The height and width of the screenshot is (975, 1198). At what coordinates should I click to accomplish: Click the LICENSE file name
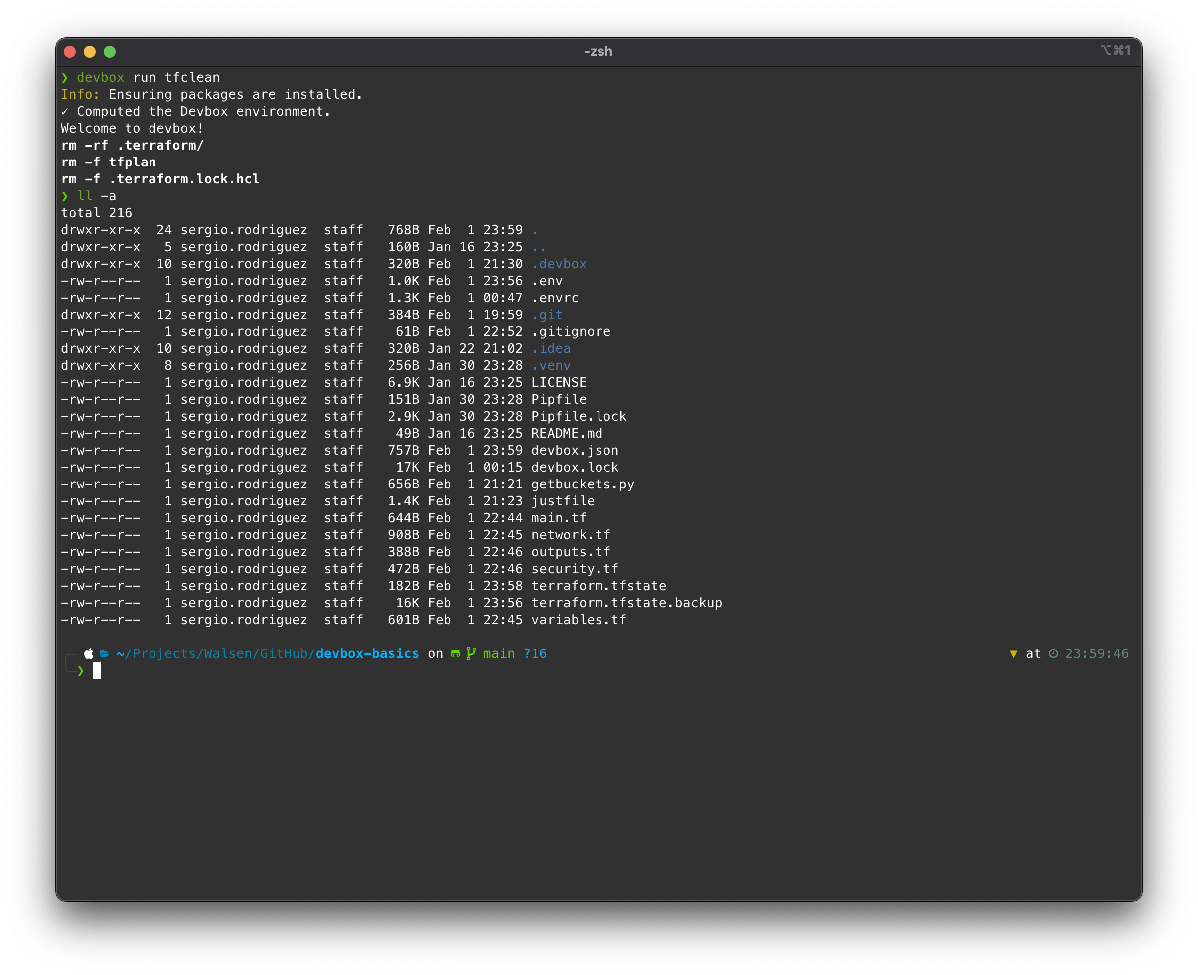coord(559,382)
